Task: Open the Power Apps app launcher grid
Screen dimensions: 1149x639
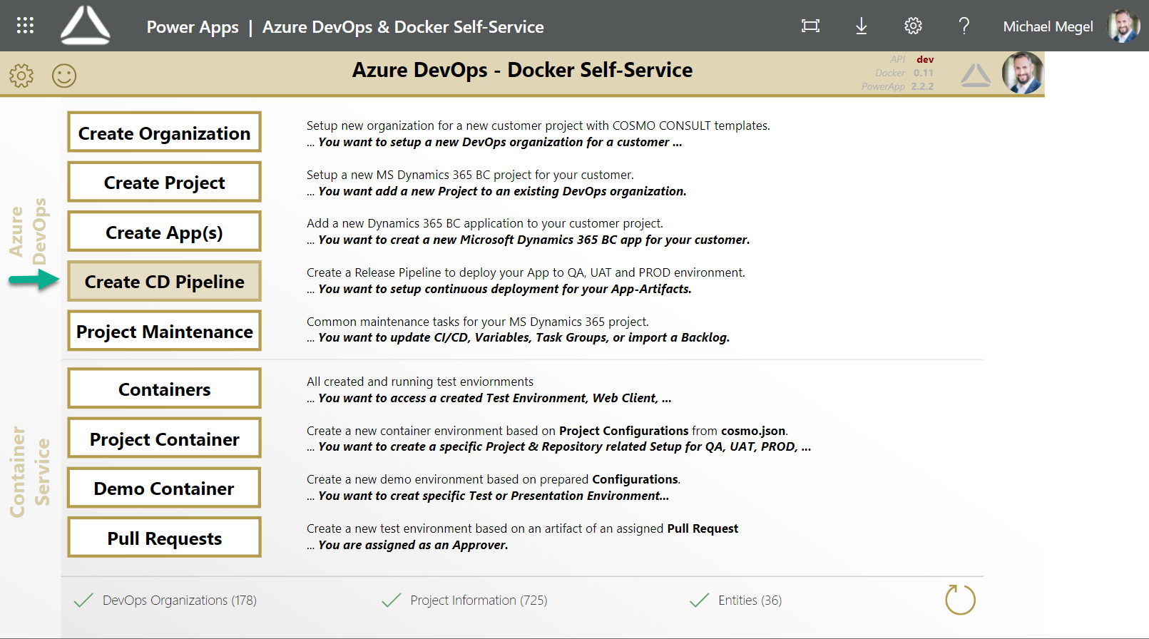Action: click(25, 26)
